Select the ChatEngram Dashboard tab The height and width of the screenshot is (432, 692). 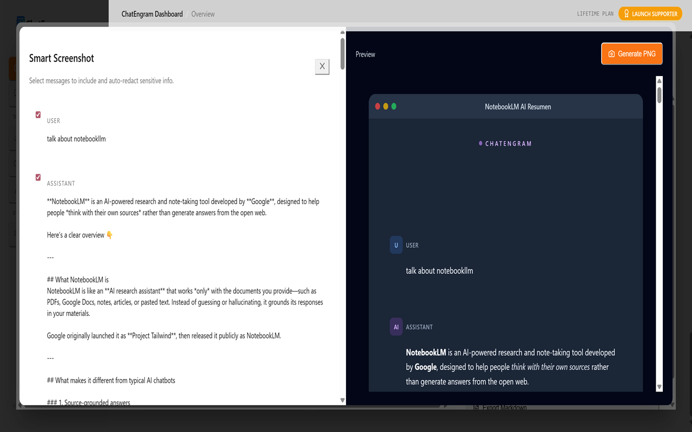(152, 13)
